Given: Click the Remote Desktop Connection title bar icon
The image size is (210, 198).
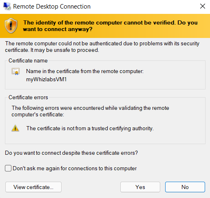Looking at the screenshot, I should coord(7,6).
